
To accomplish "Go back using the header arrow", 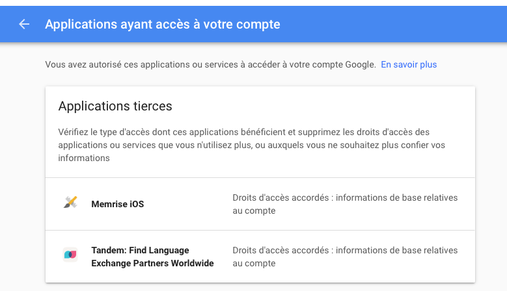I will click(24, 24).
